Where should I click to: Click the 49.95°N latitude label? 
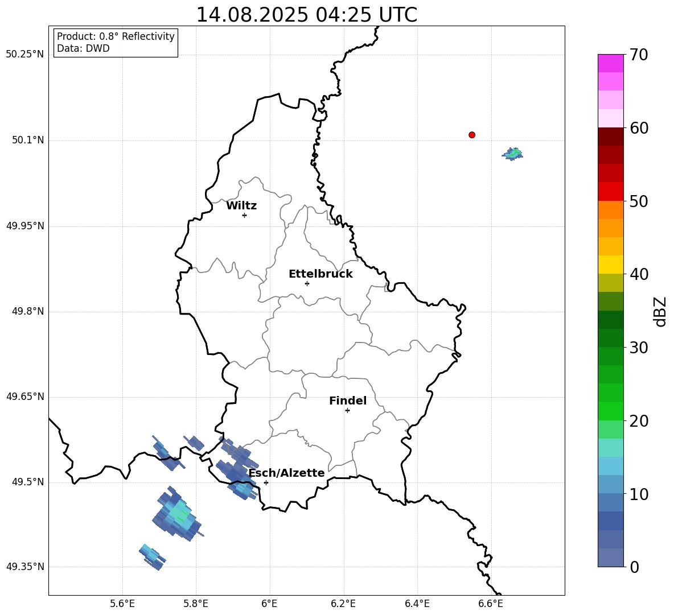(x=25, y=226)
